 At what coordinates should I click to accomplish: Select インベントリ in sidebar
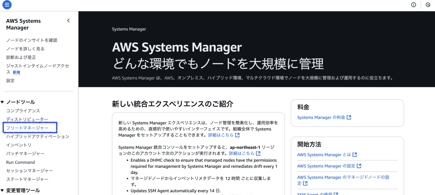19,145
